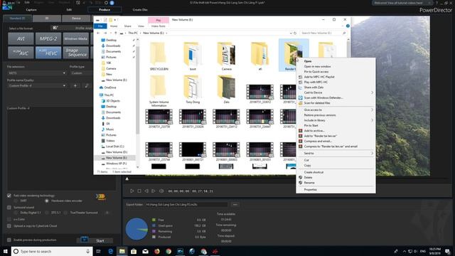Step to next frame in preview
The image size is (455, 256).
point(154,191)
